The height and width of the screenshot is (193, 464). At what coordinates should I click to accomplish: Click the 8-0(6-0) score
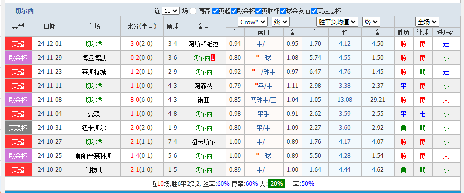coord(142,100)
